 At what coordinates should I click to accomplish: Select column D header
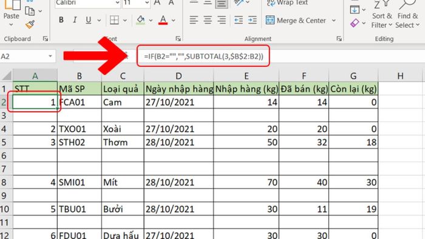click(178, 76)
